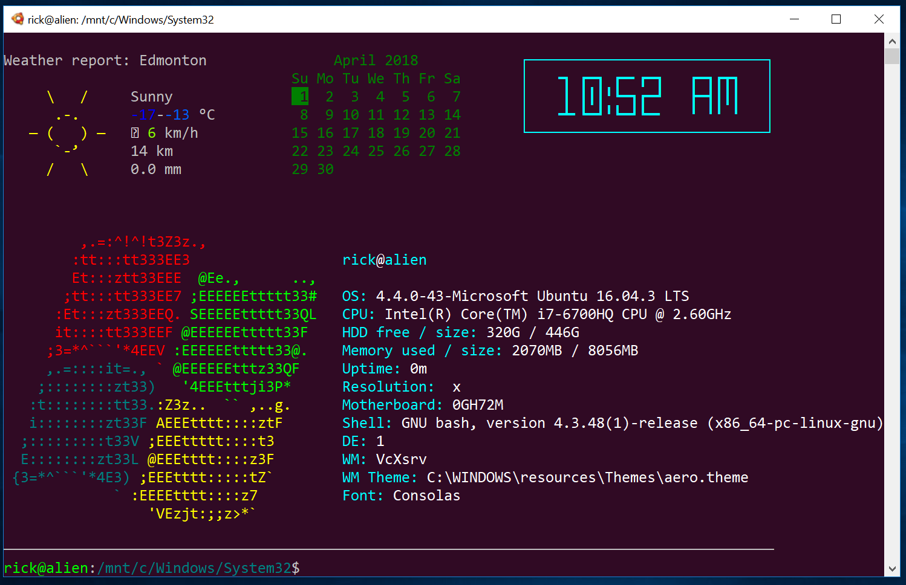Click the '0.0 mm' precipitation line
Viewport: 906px width, 585px height.
tap(156, 169)
